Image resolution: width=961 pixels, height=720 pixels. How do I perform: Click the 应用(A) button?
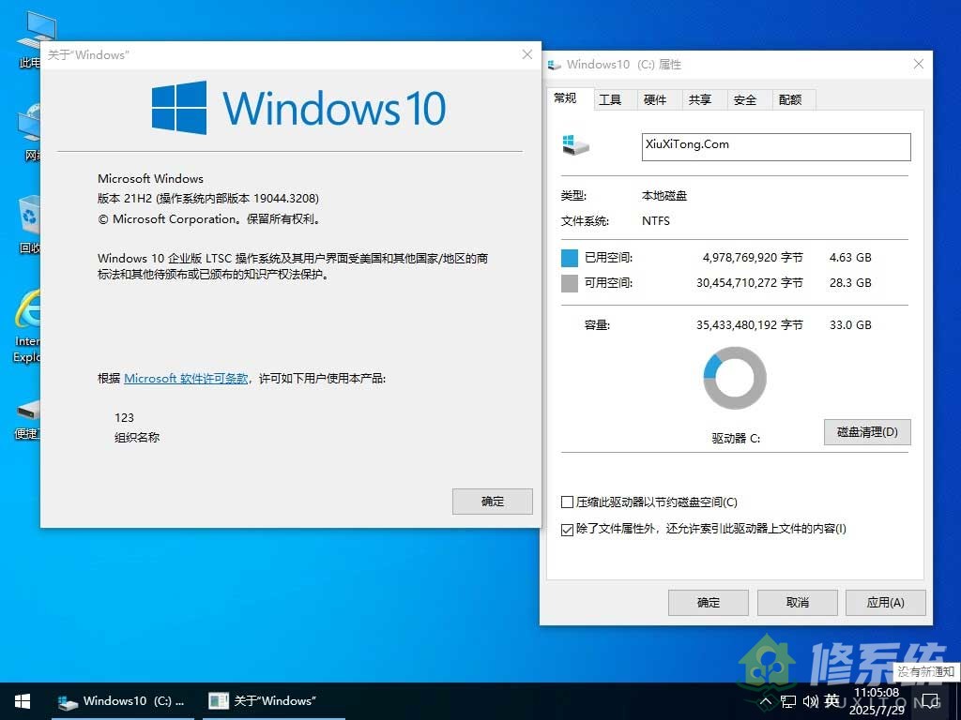(885, 602)
